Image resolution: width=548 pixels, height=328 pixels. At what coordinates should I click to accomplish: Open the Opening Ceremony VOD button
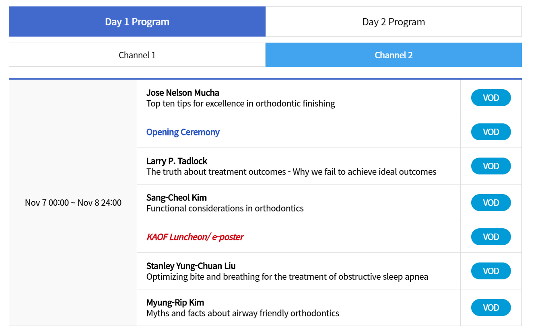click(491, 132)
